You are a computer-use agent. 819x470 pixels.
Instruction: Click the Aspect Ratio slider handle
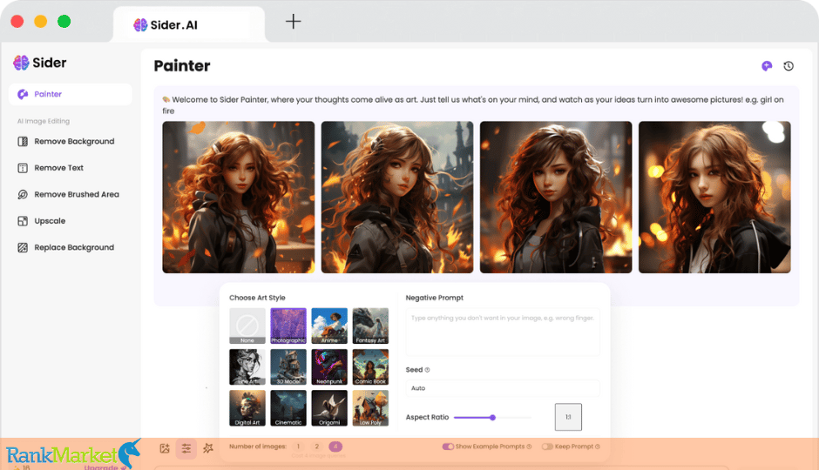(x=492, y=417)
